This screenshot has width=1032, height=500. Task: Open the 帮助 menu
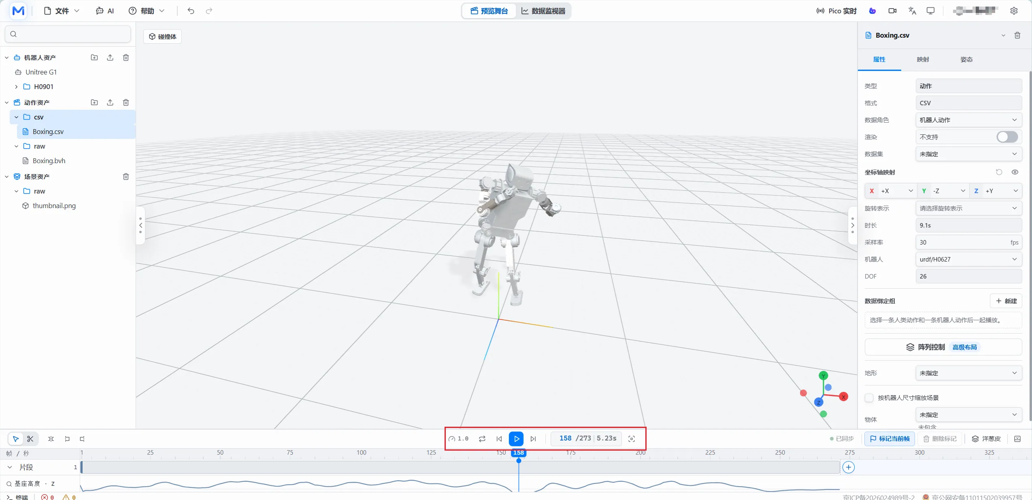(x=147, y=11)
